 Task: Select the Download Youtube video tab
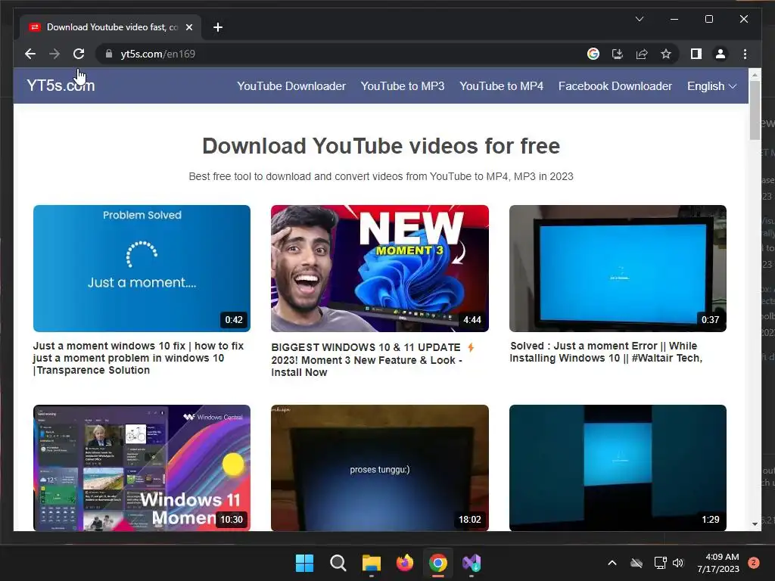point(110,27)
